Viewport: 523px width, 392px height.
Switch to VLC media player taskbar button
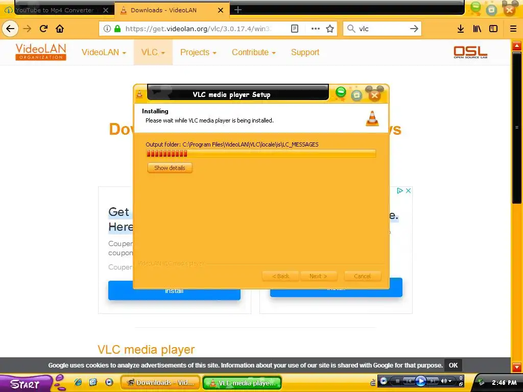click(x=242, y=383)
